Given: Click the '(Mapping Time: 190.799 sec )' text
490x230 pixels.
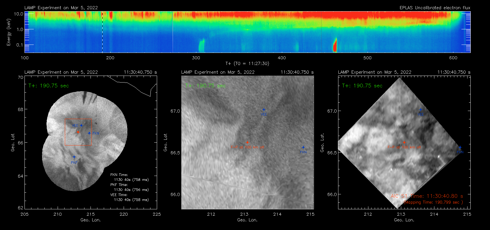Looking at the screenshot, I should (433, 202).
